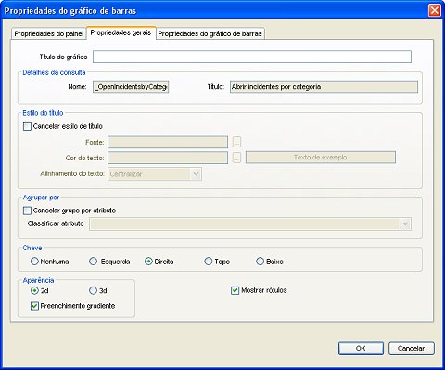This screenshot has width=445, height=370.
Task: Click the Cor do texto field
Action: [x=168, y=158]
